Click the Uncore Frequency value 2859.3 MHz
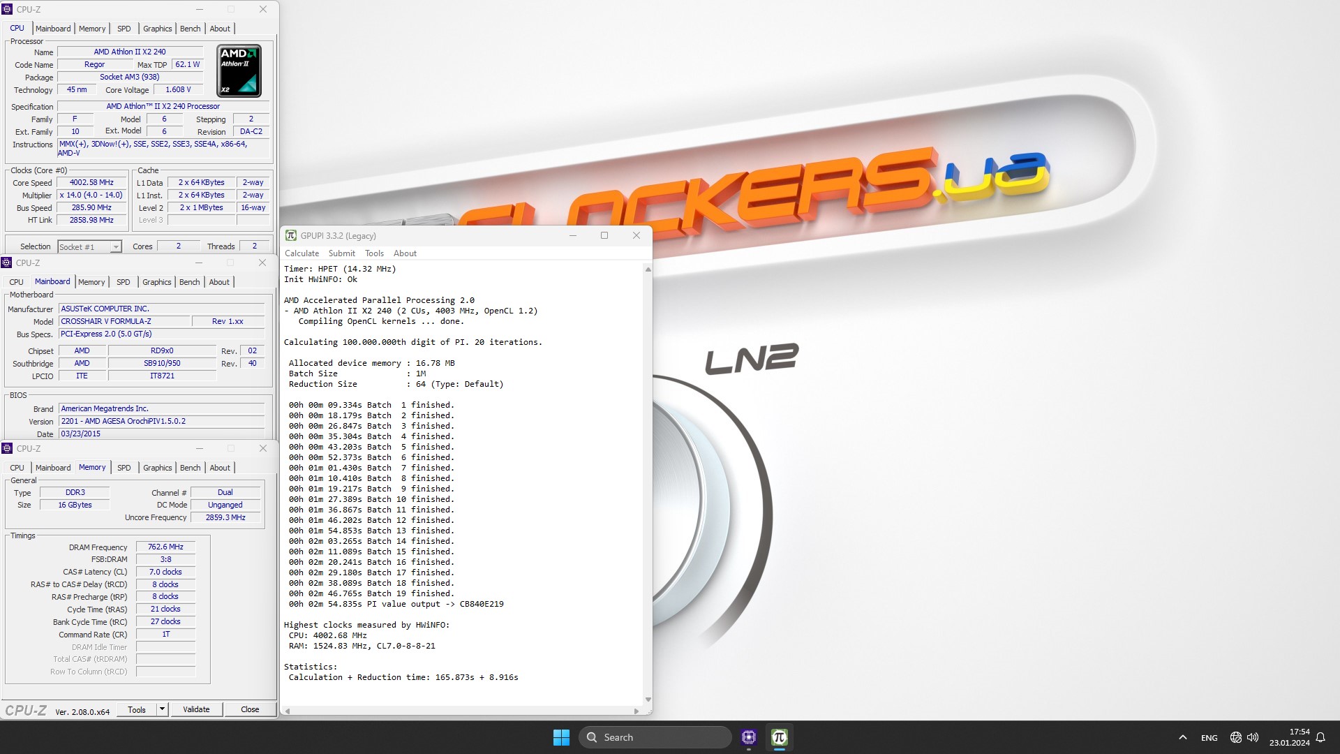 coord(225,517)
